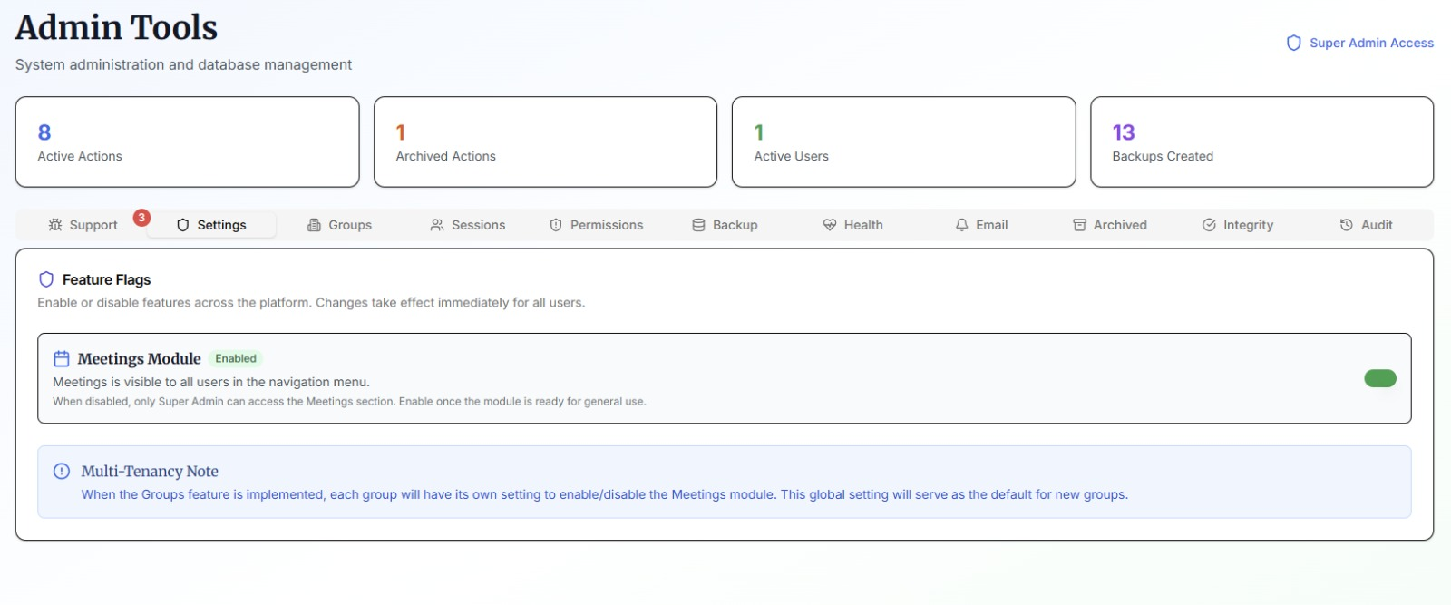The image size is (1451, 605).
Task: Click the Feature Flags heading
Action: (106, 279)
